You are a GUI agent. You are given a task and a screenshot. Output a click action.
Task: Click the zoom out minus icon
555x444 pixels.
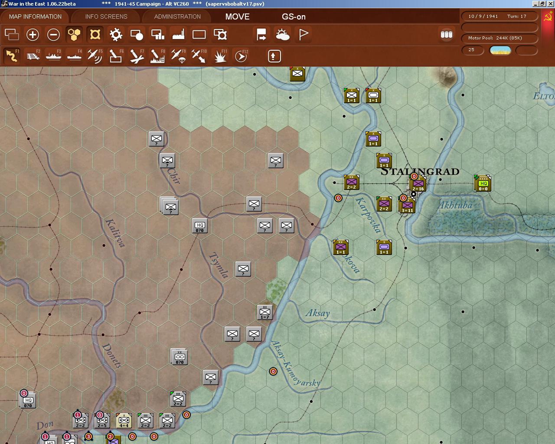point(53,34)
